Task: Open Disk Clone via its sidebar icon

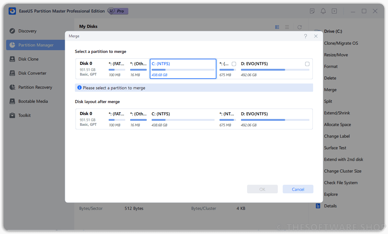Action: 12,59
